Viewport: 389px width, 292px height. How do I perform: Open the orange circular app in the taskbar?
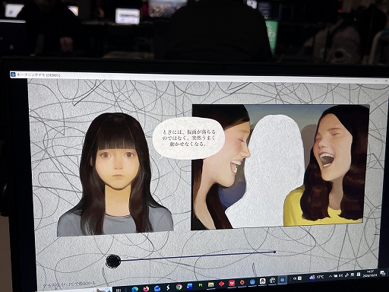point(242,282)
